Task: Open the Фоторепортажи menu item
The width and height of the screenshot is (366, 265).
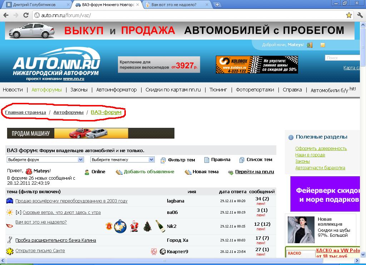Action: [255, 90]
